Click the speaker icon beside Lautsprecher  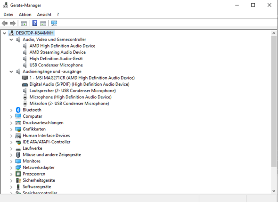(25, 90)
